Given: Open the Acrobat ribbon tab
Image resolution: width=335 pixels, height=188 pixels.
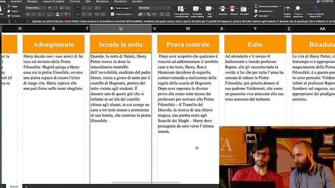Looking at the screenshot, I should tap(137, 1).
